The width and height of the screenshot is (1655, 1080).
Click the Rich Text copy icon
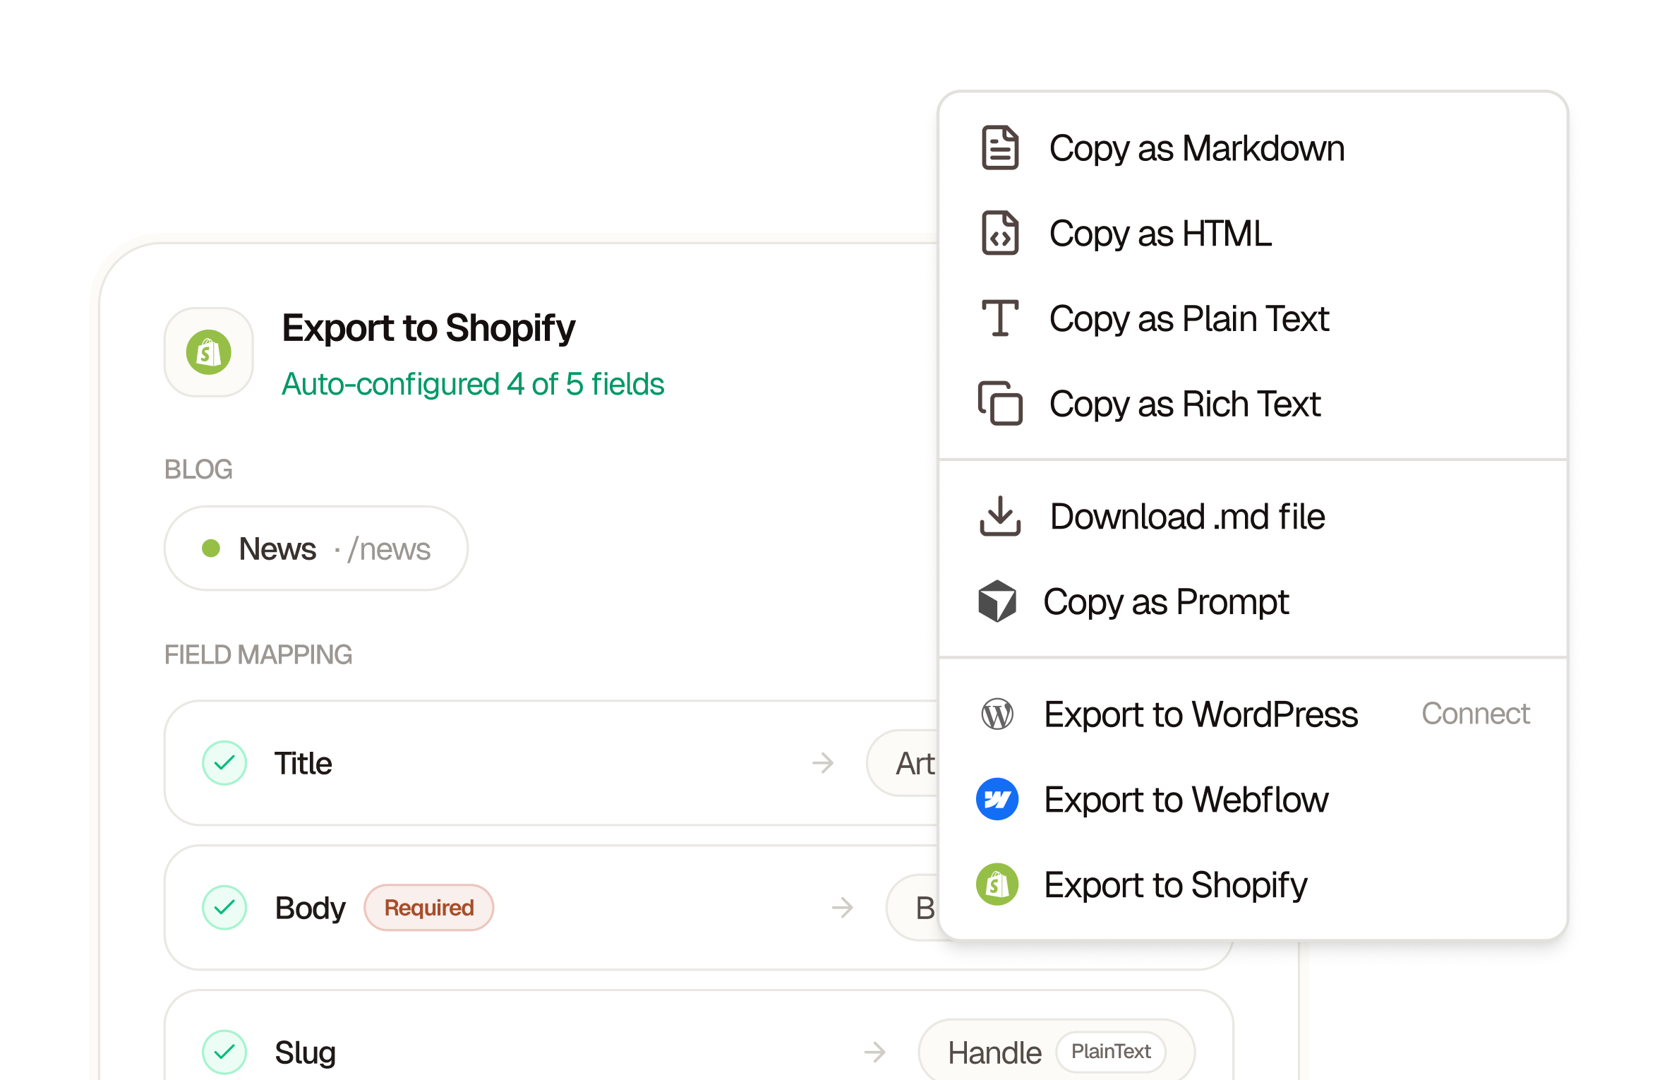pos(1000,404)
